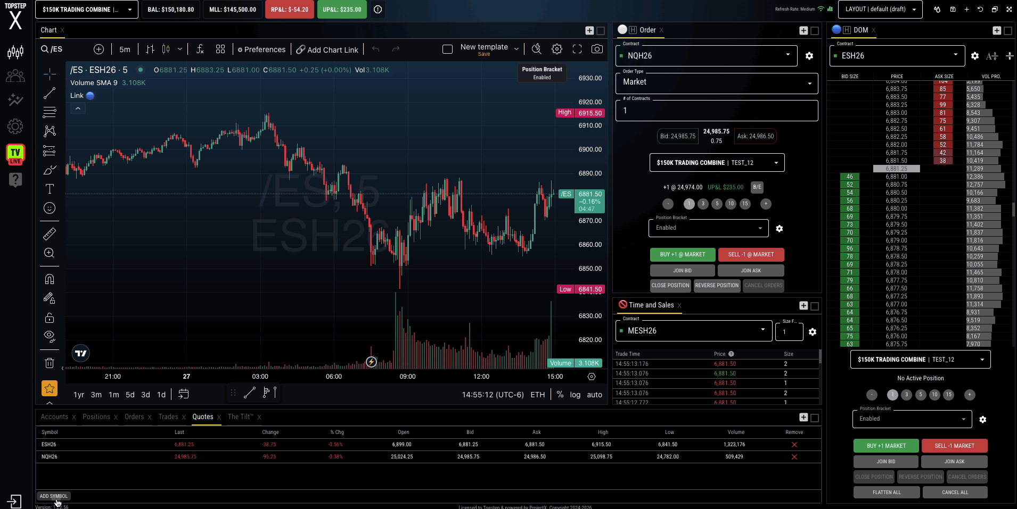Open Time and Sales settings gear
This screenshot has width=1017, height=509.
pos(812,332)
